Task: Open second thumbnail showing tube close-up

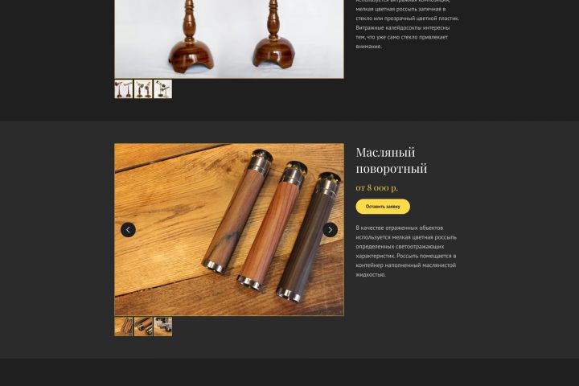Action: click(x=143, y=326)
